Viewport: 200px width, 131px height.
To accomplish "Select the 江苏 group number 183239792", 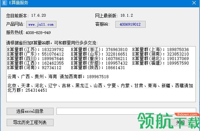I will (53, 49).
